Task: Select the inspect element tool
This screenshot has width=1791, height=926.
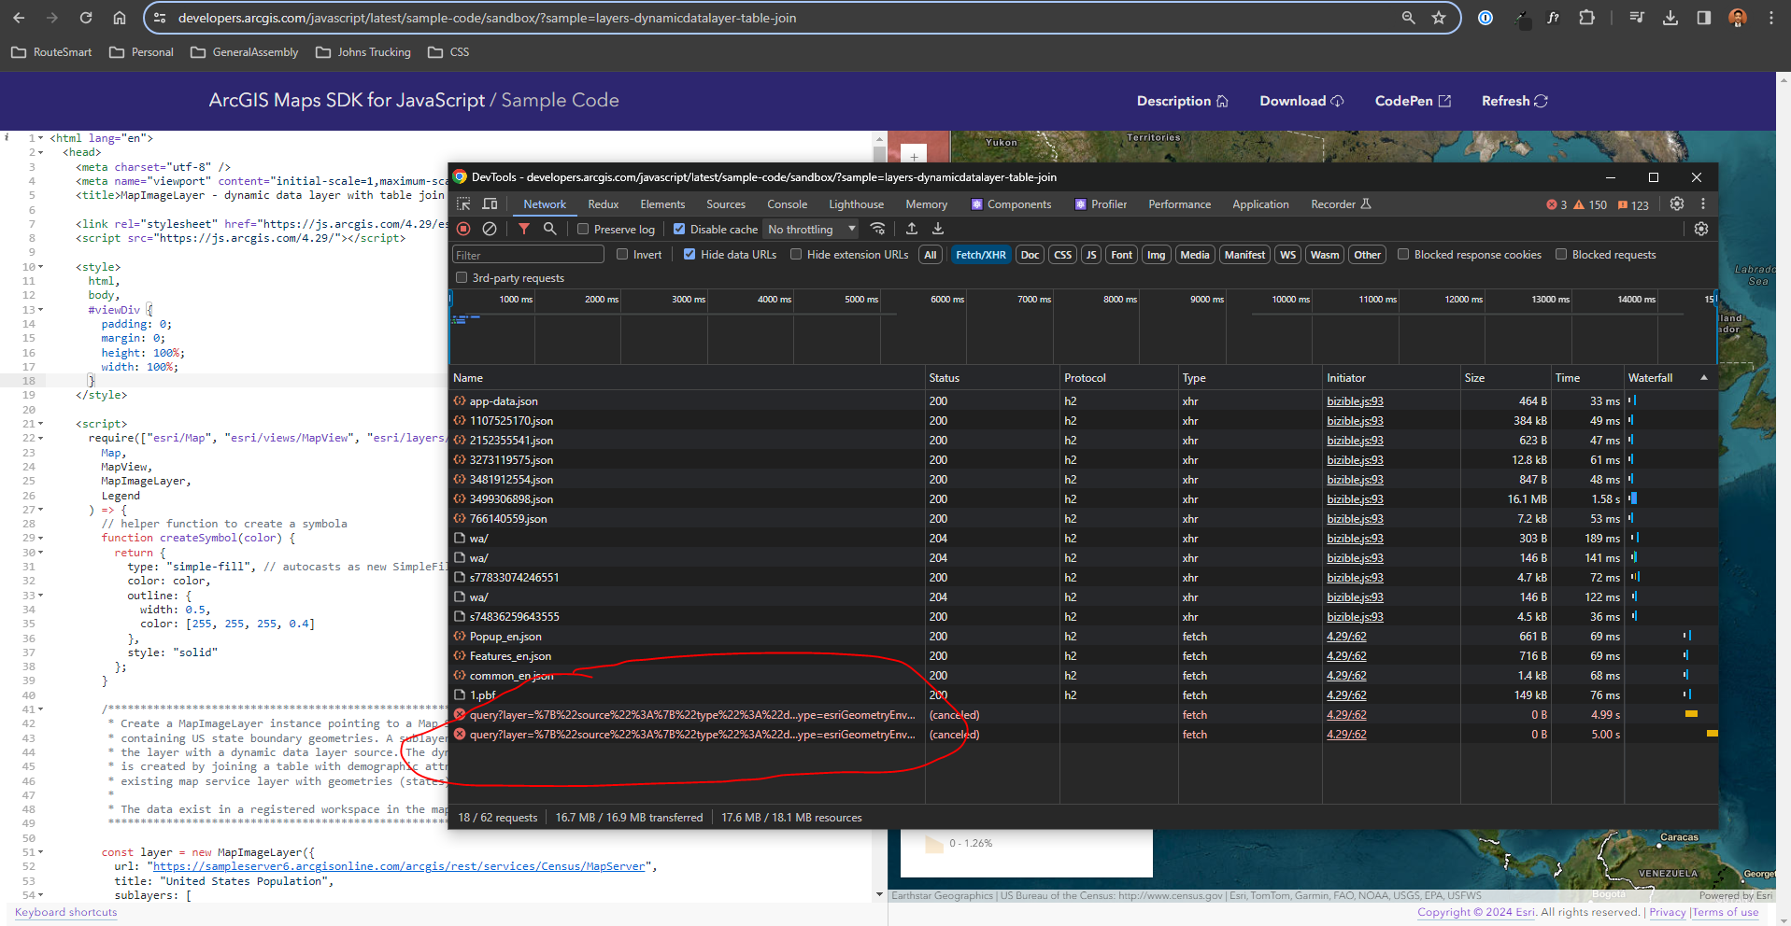Action: tap(462, 203)
